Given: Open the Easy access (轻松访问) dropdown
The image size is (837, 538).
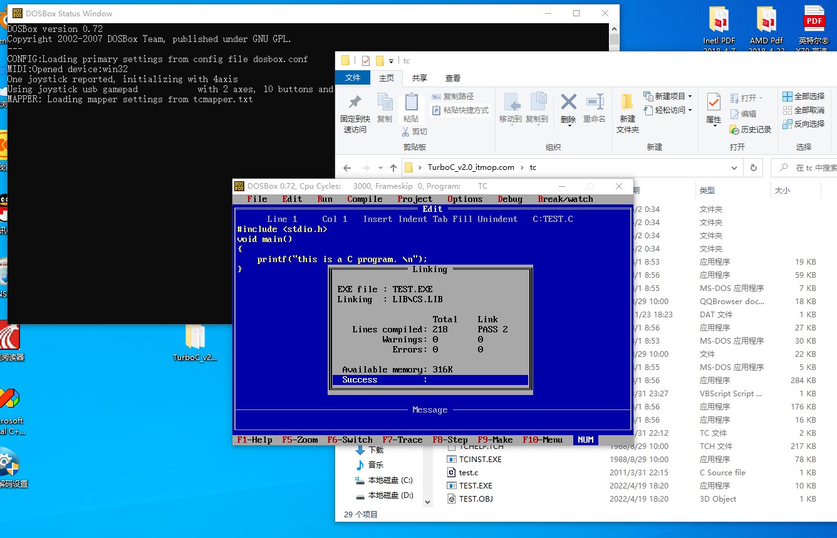Looking at the screenshot, I should tap(668, 110).
